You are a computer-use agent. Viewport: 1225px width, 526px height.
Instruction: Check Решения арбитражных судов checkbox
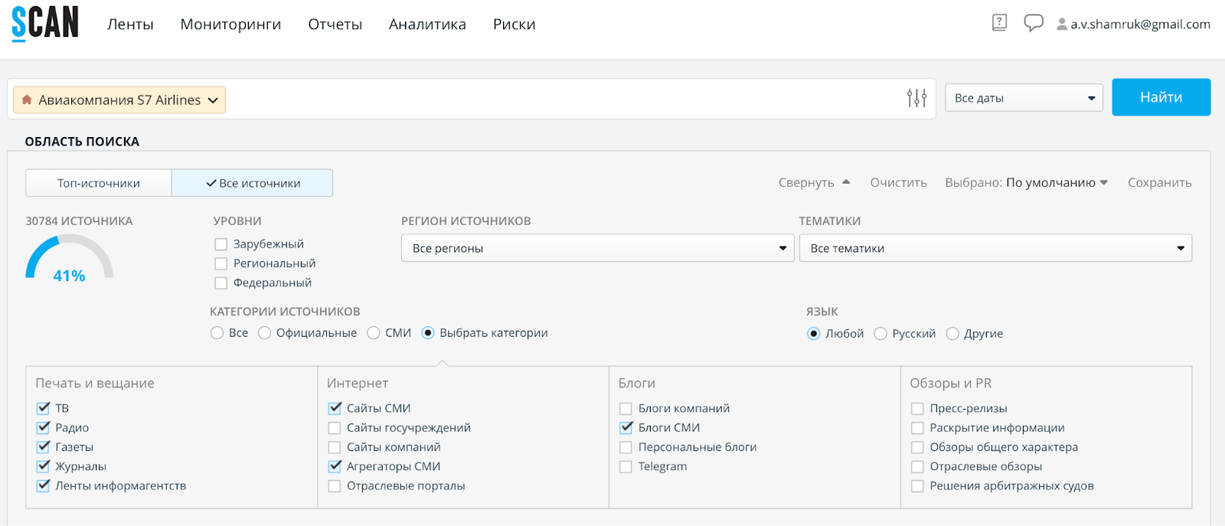coord(917,486)
